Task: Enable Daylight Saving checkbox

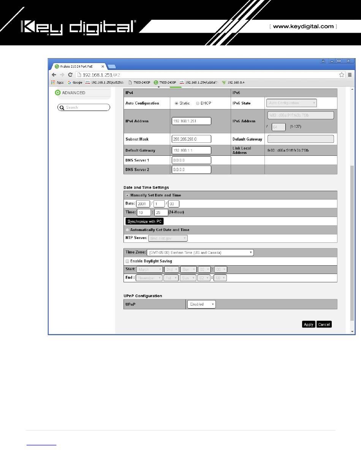Action: (x=128, y=261)
